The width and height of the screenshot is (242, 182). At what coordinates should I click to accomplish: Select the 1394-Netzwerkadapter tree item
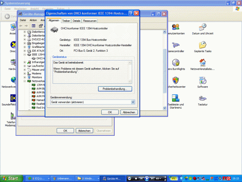click(x=38, y=85)
